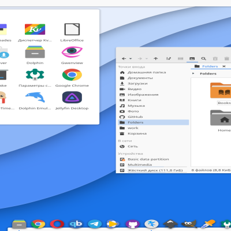Click Folders in the breadcrumb path
This screenshot has height=231, width=231.
click(208, 73)
